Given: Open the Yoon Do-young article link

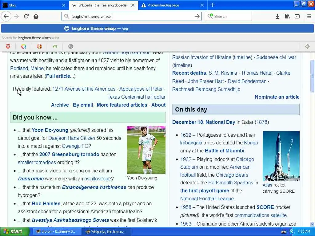Looking at the screenshot, I should pos(50,130).
